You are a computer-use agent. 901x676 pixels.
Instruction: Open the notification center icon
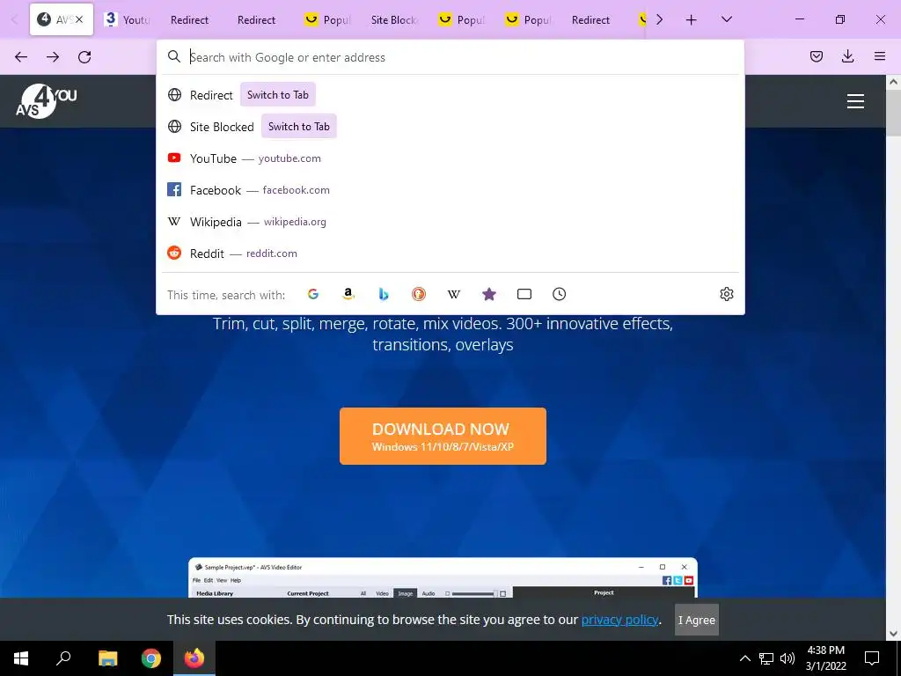[x=872, y=658]
